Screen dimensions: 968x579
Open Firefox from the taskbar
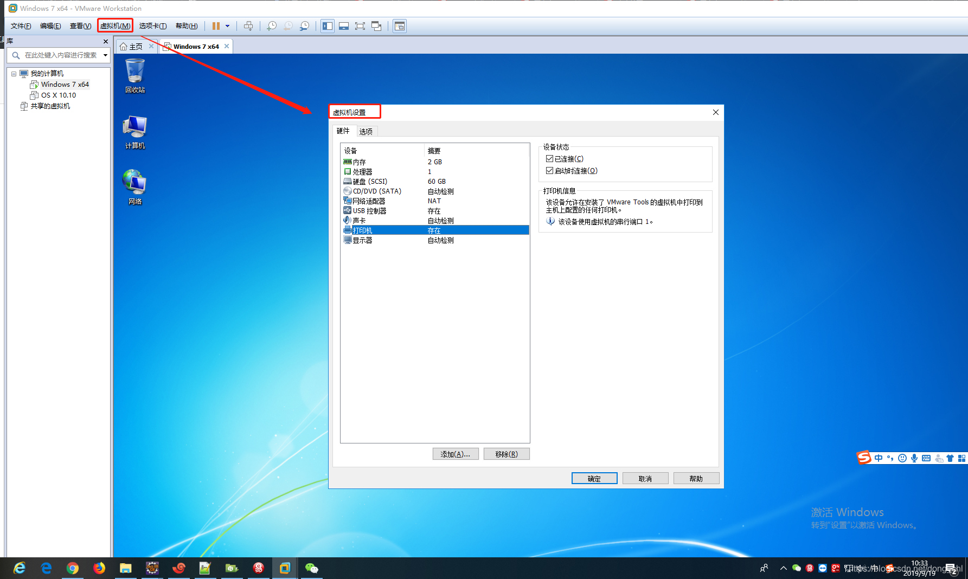[99, 568]
